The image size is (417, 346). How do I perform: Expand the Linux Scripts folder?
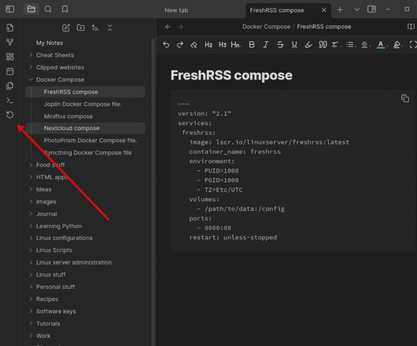31,250
